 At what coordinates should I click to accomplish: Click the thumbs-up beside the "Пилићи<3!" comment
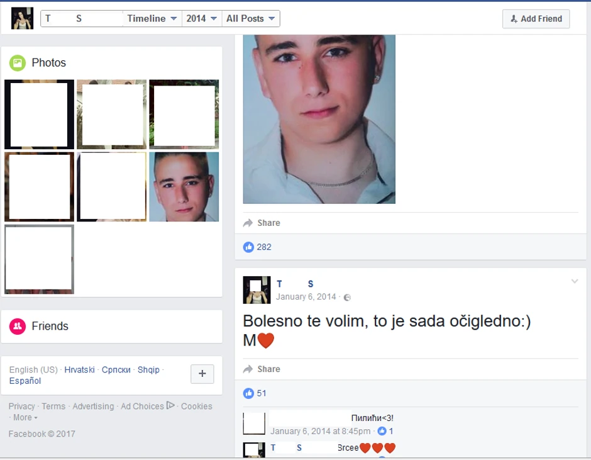382,431
